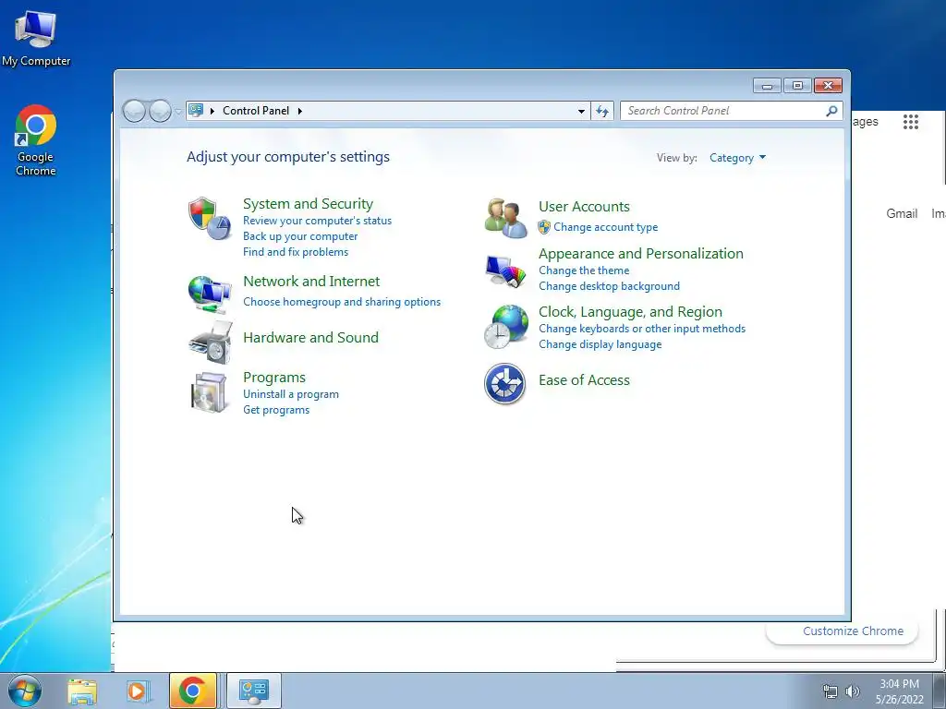Maximize the Control Panel window

[797, 86]
